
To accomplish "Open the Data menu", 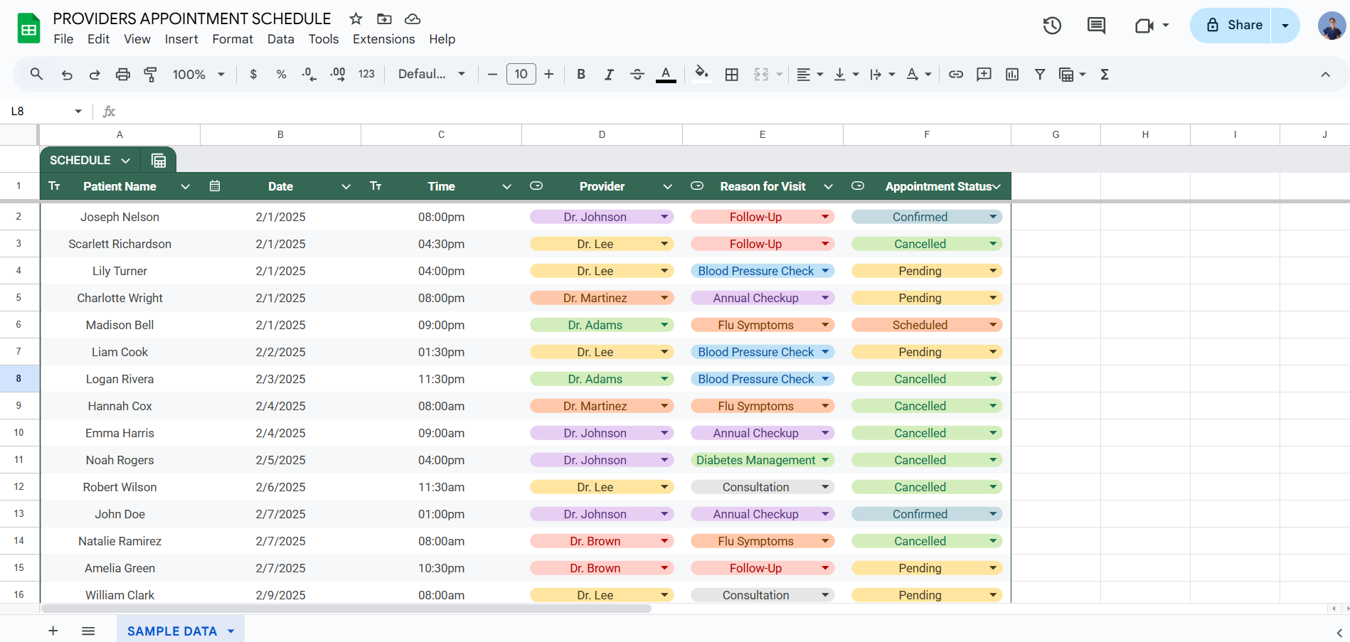I will 281,39.
